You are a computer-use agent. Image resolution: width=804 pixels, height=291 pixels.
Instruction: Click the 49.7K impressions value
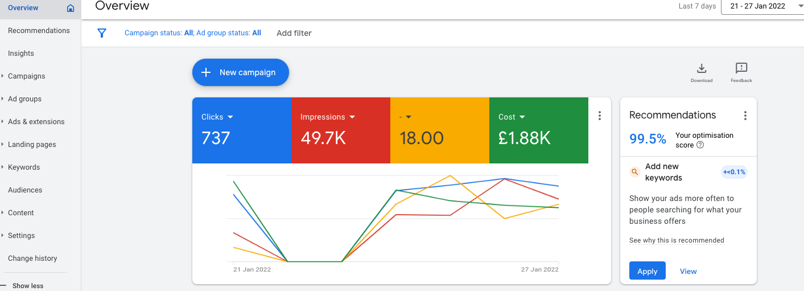click(x=323, y=138)
